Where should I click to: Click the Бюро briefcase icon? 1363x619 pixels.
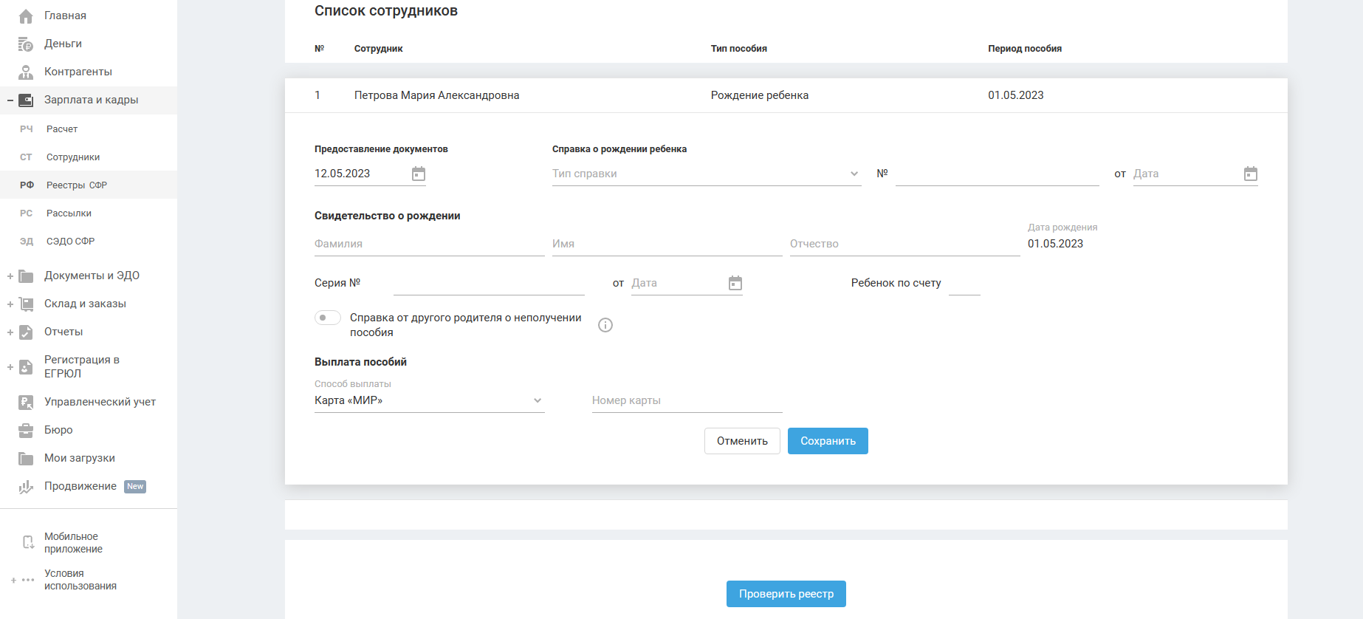pos(26,431)
